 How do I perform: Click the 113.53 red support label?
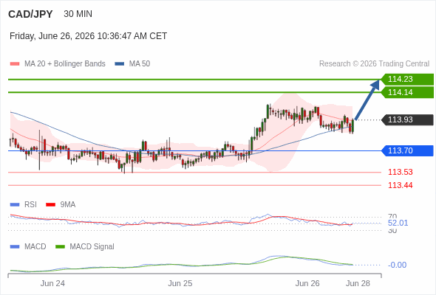tap(400, 172)
